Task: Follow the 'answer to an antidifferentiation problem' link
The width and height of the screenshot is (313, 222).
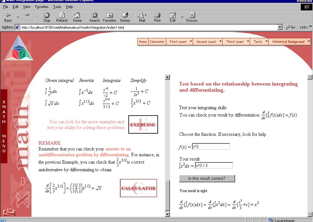Action: point(84,152)
